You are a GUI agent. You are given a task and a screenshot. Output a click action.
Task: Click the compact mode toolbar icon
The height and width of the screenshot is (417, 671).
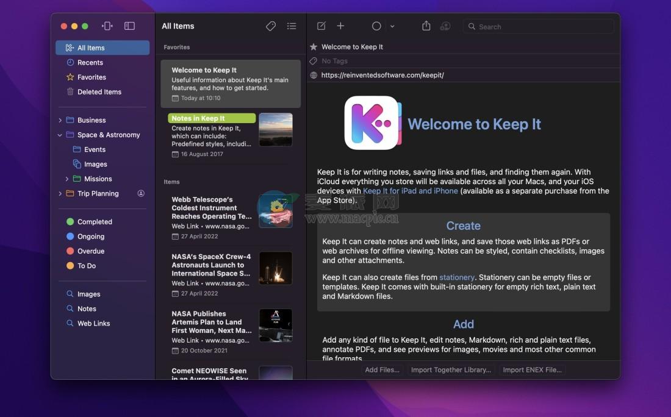pyautogui.click(x=107, y=26)
